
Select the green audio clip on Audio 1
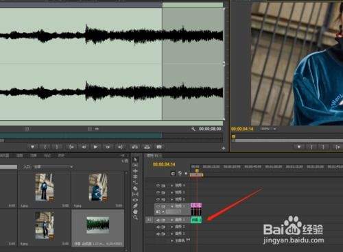tap(196, 220)
